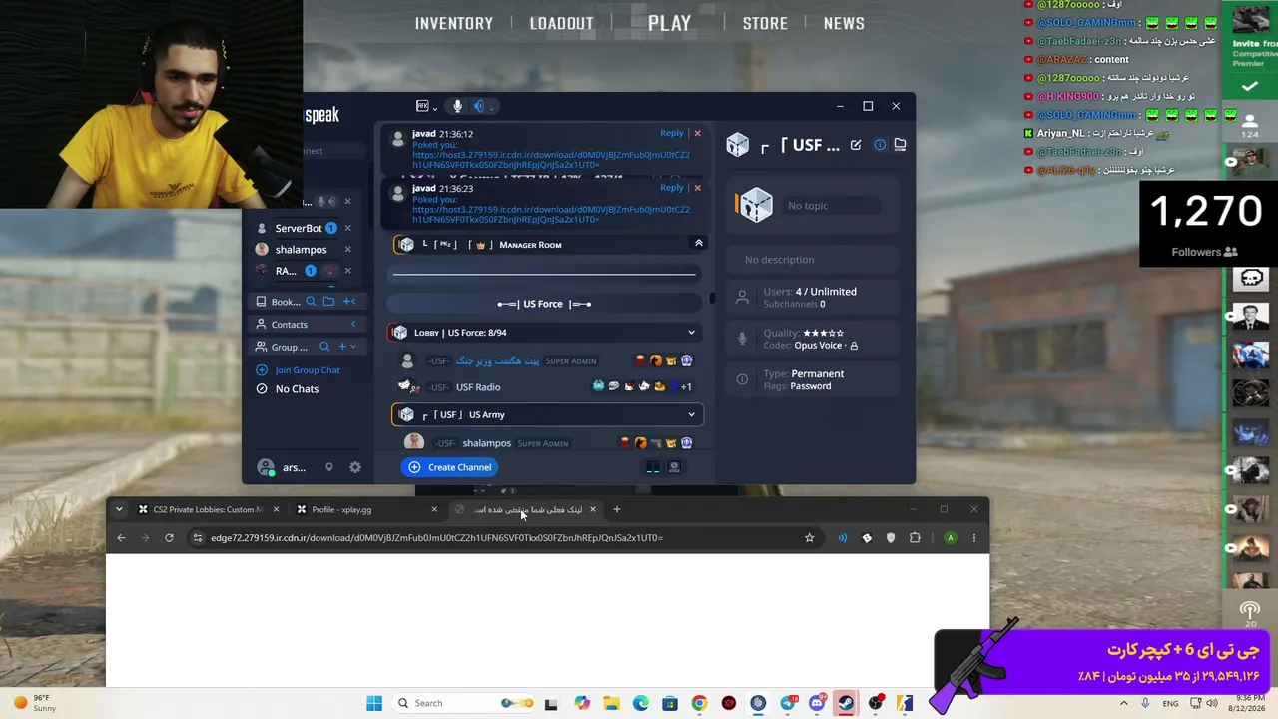Open TeamSpeak settings gear

click(355, 467)
